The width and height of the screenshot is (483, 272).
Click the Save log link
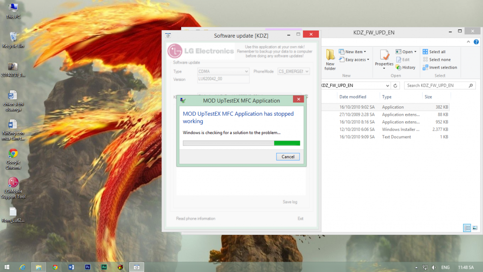pyautogui.click(x=290, y=202)
